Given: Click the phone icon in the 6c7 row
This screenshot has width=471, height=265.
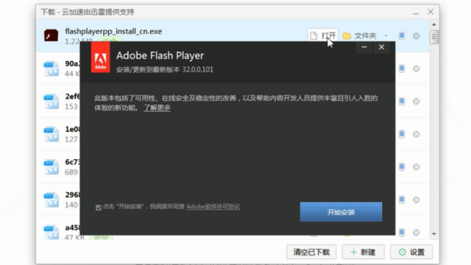Looking at the screenshot, I should click(402, 167).
